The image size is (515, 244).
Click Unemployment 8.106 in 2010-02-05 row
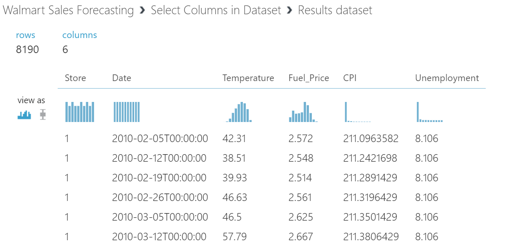[x=427, y=138]
